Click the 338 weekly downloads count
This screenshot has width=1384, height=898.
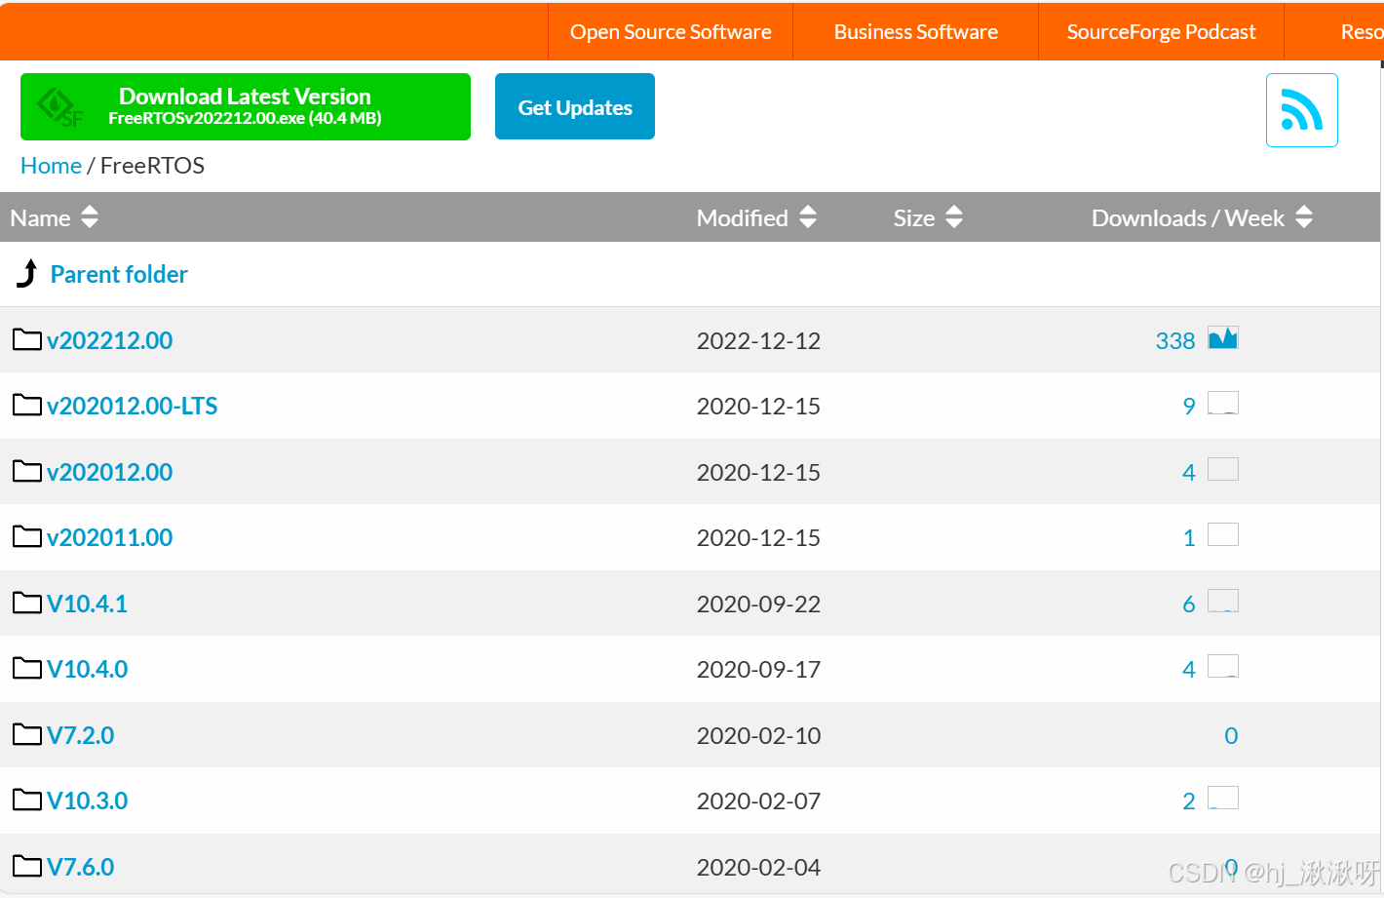click(x=1175, y=340)
